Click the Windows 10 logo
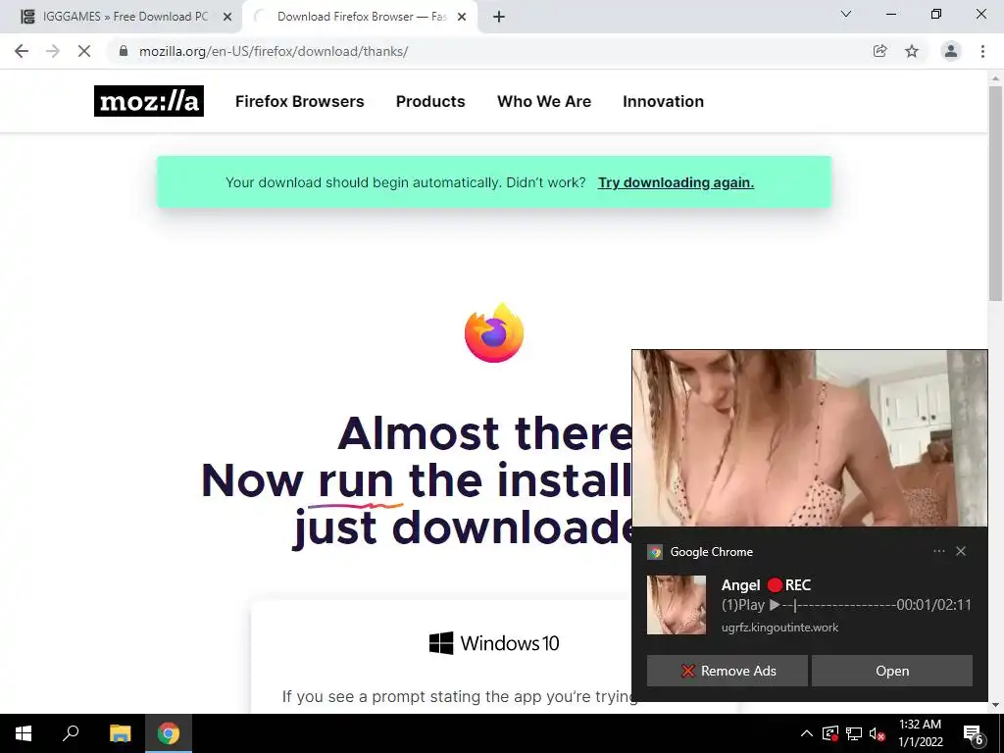 click(x=494, y=643)
